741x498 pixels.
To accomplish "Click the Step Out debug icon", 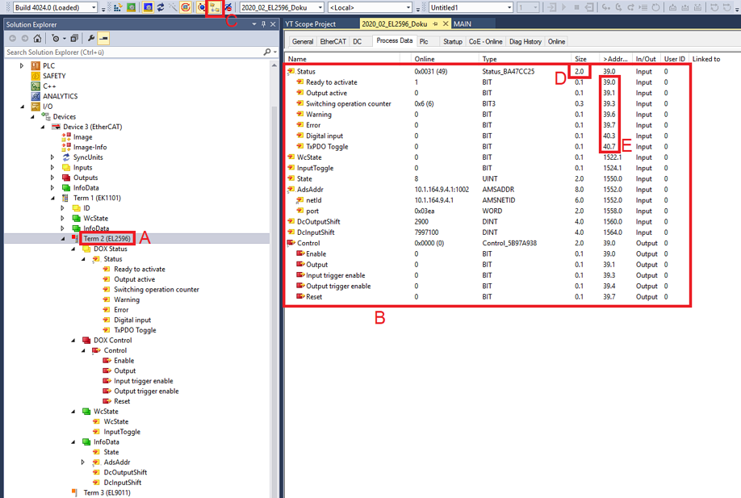I will (630, 7).
